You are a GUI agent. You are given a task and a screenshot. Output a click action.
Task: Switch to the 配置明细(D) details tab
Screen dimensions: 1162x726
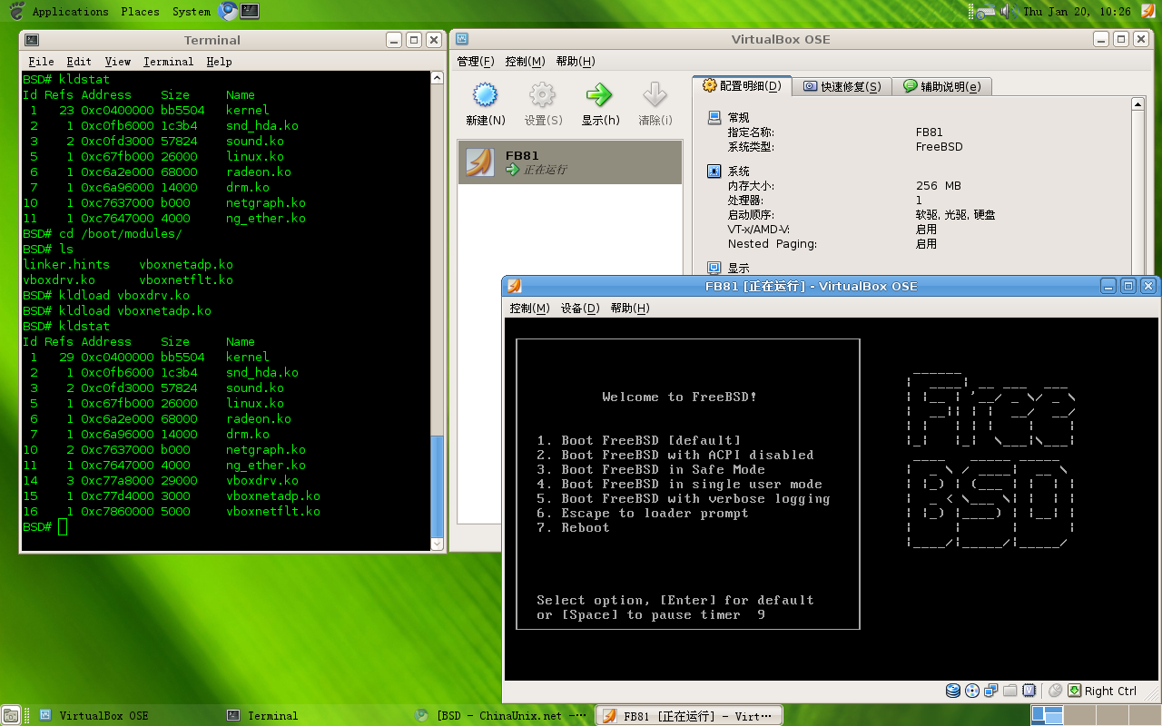click(742, 85)
